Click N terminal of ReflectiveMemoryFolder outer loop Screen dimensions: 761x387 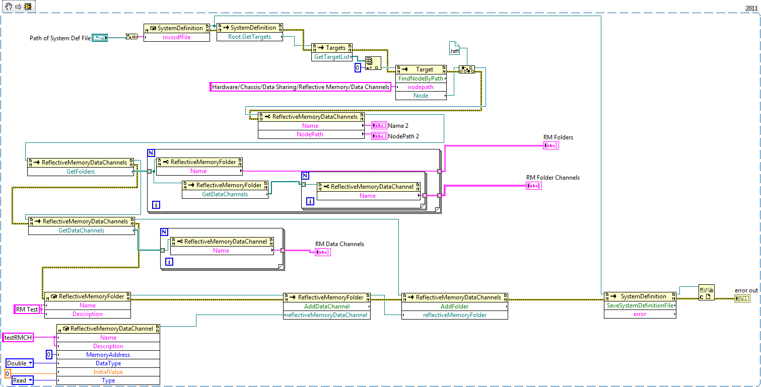[151, 152]
